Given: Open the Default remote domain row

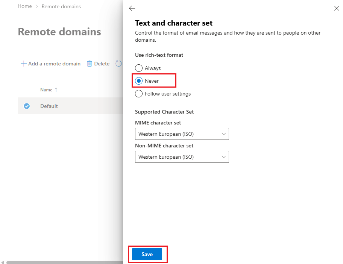Looking at the screenshot, I should (x=70, y=106).
